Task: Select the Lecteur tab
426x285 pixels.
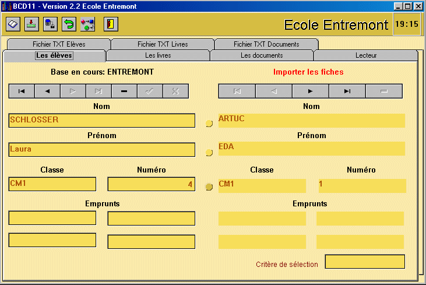Action: [366, 55]
